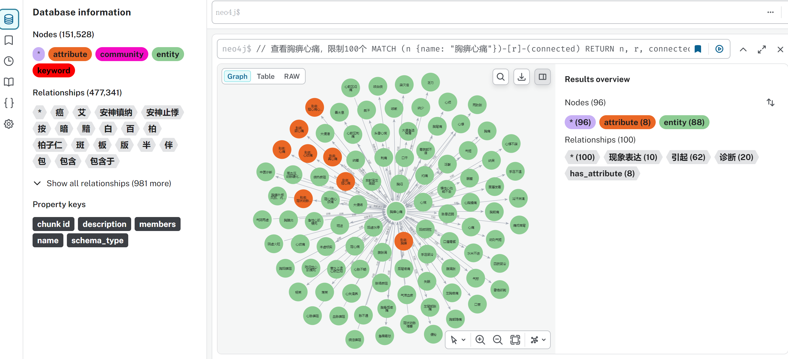The height and width of the screenshot is (359, 788).
Task: Click the community node label
Action: (x=122, y=54)
